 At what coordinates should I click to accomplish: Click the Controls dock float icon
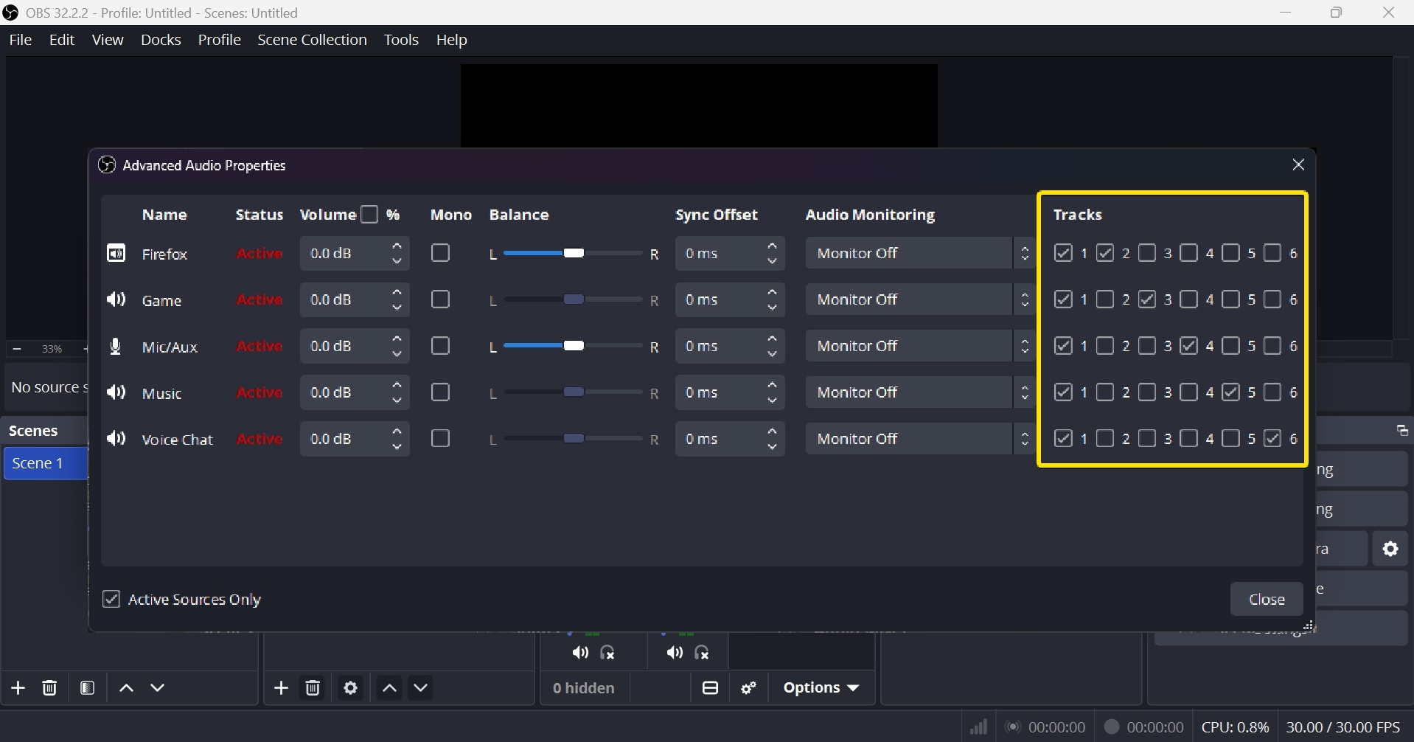pos(1402,431)
